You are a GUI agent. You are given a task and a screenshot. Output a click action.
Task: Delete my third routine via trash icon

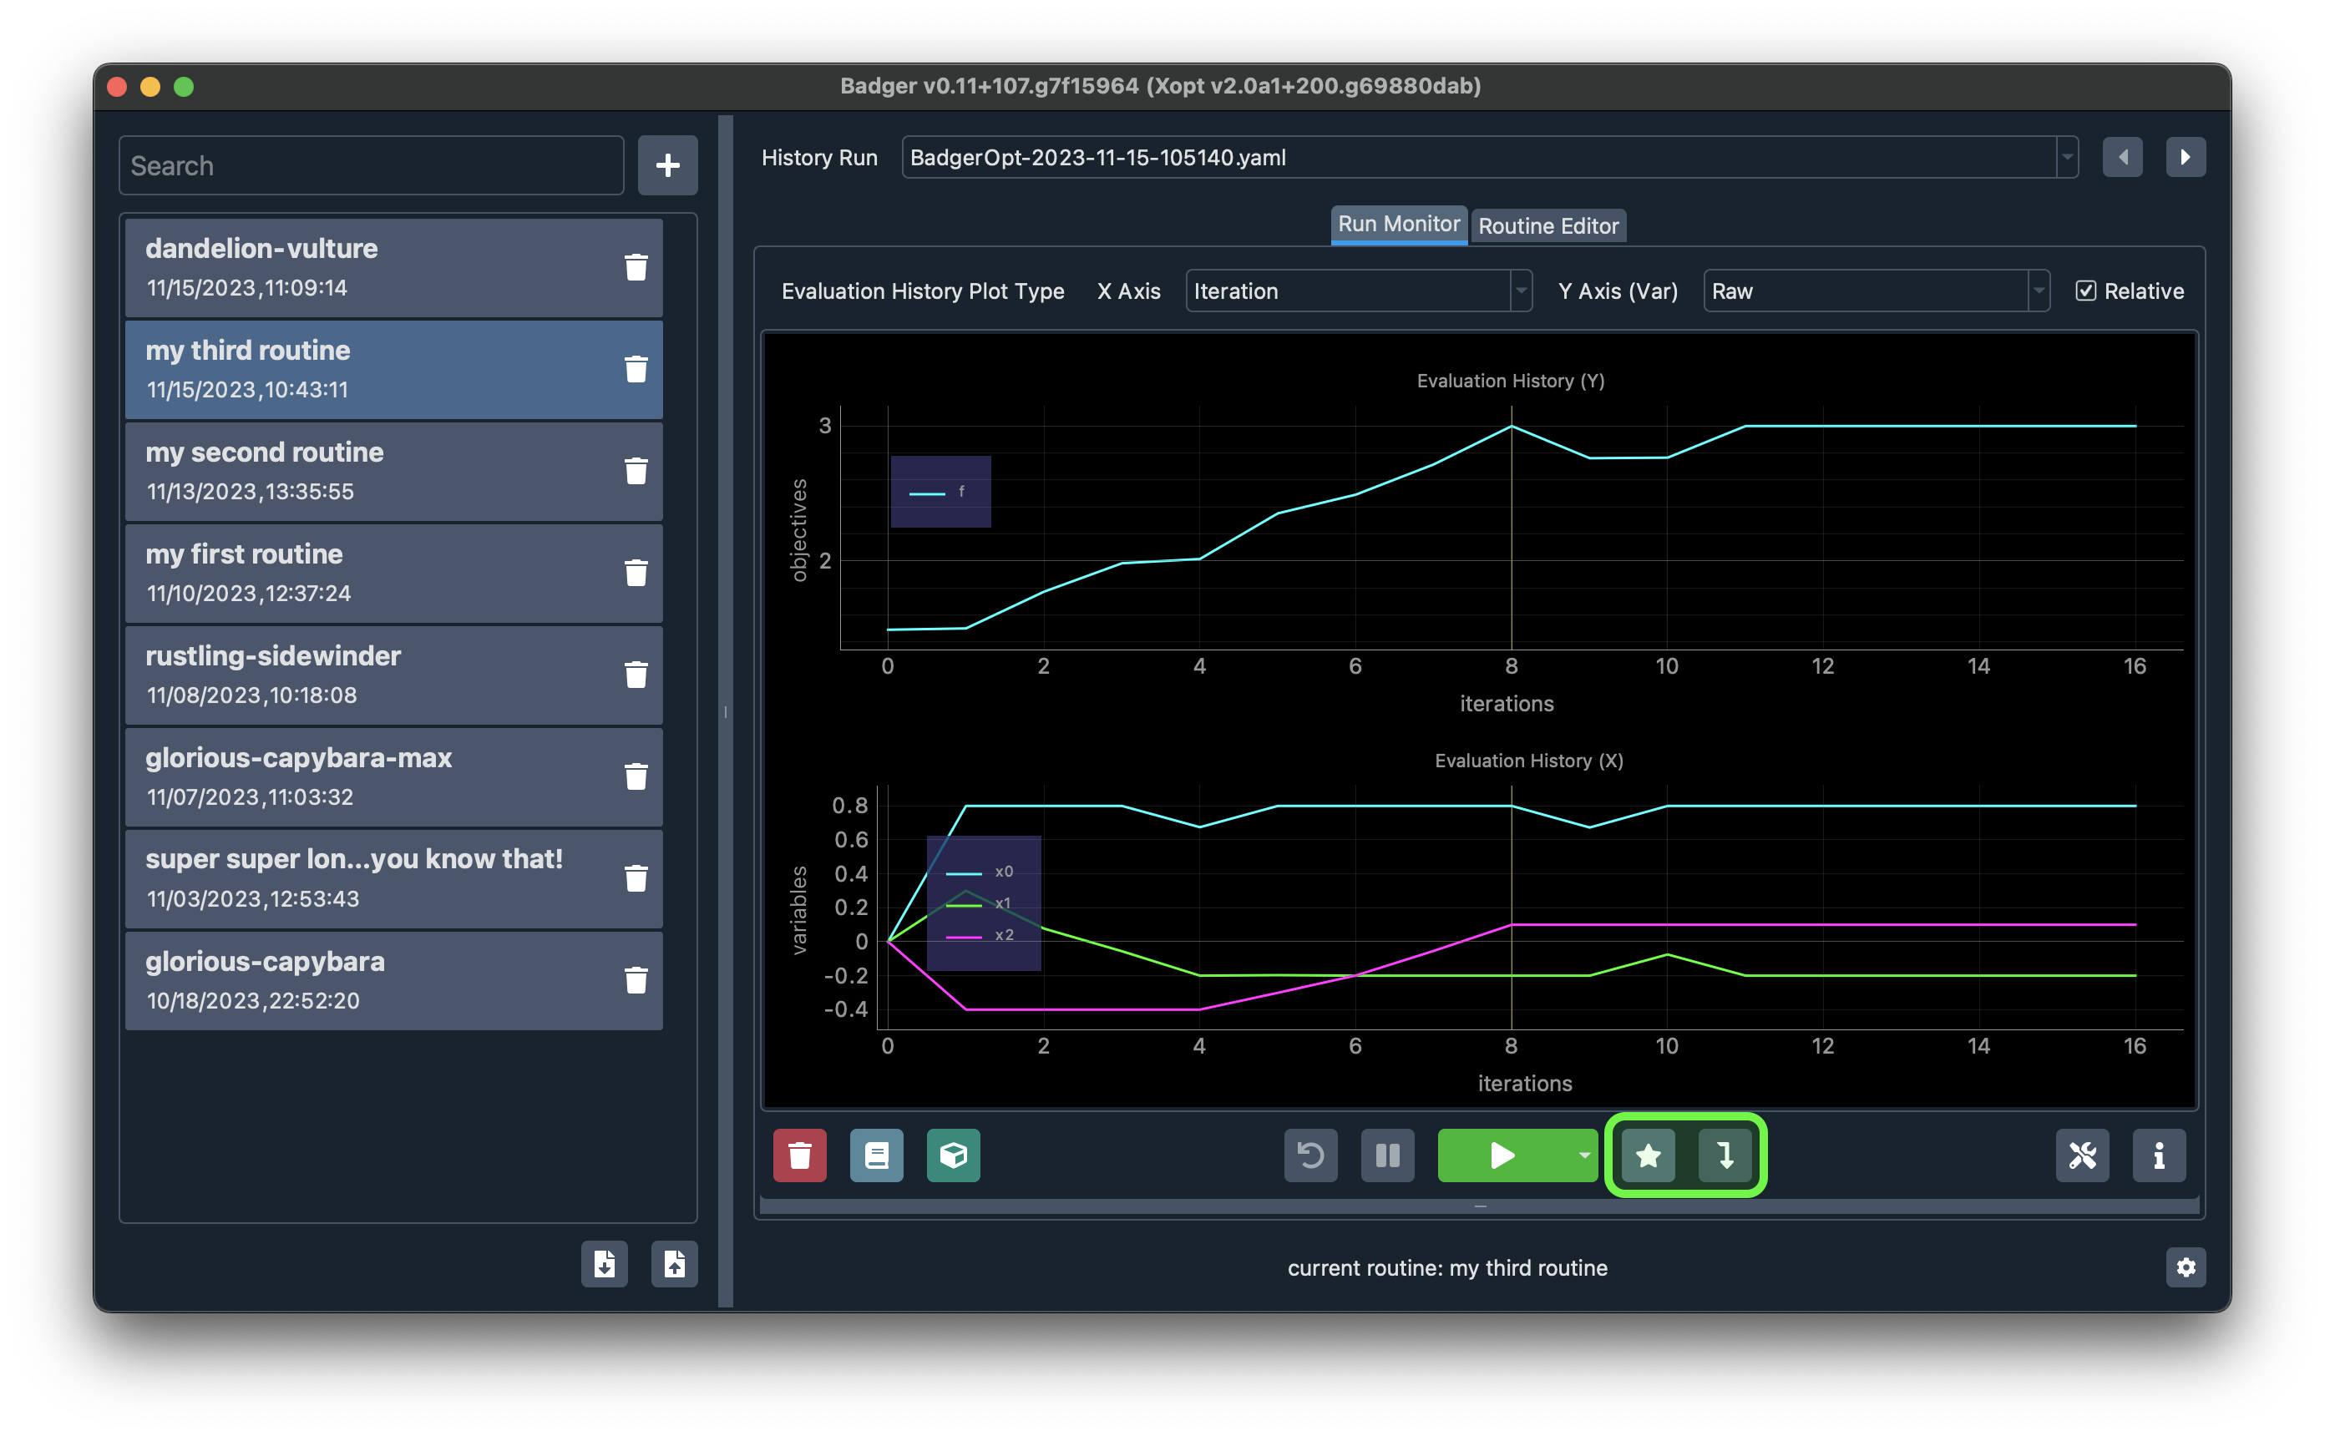(636, 368)
